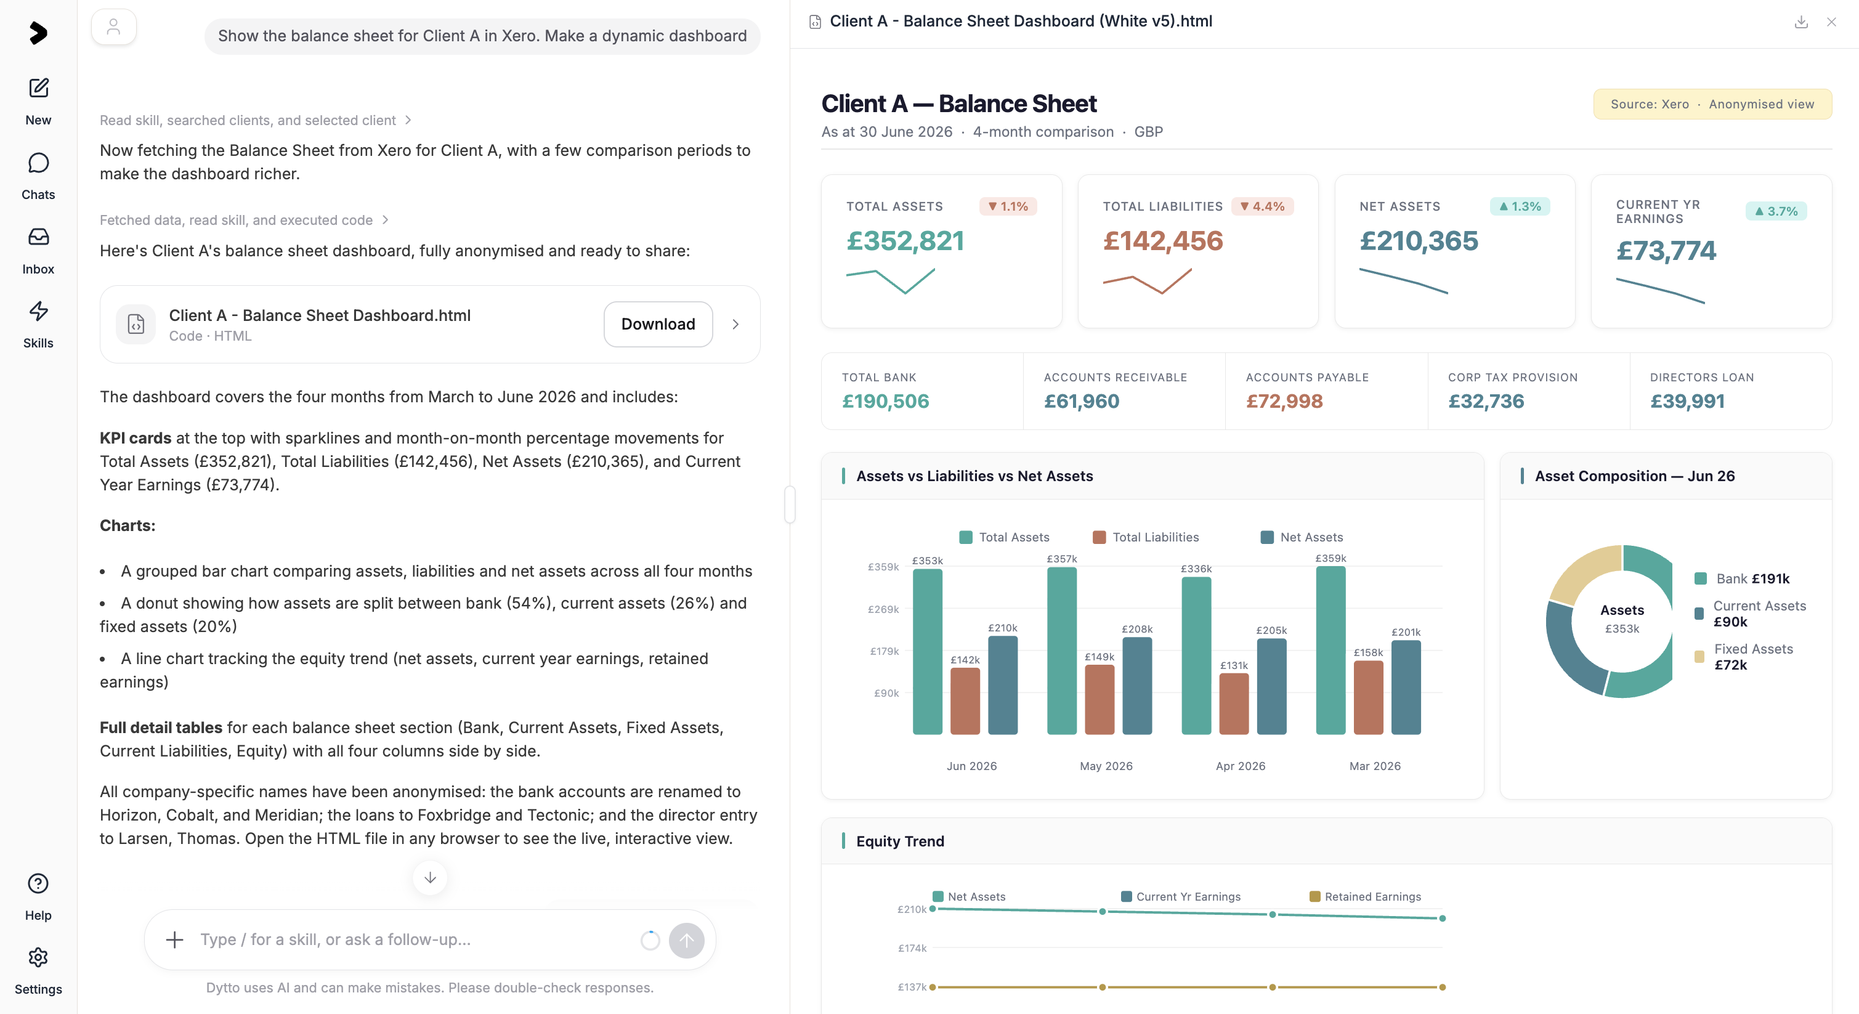Click the Download button for HTML file

coord(658,324)
